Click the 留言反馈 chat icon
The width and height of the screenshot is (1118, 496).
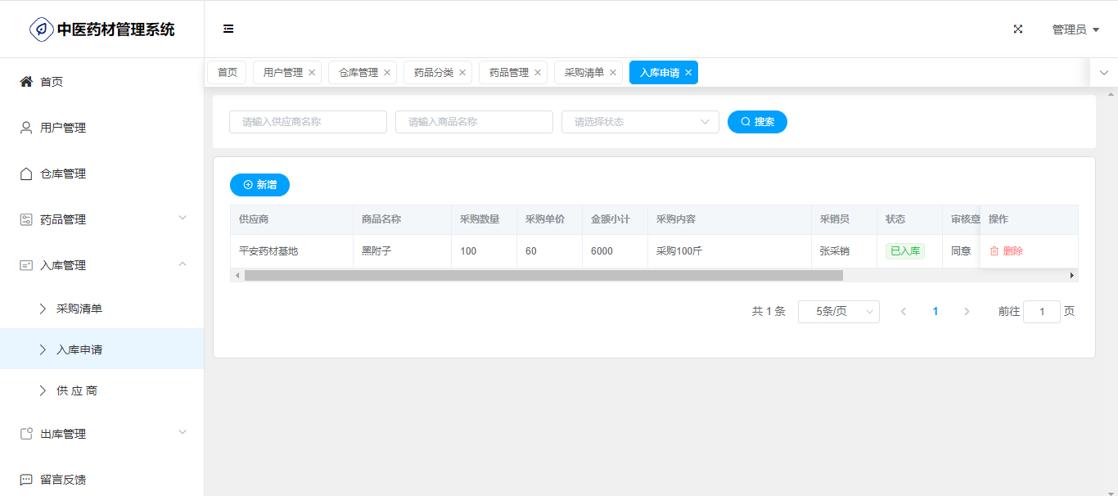[26, 480]
